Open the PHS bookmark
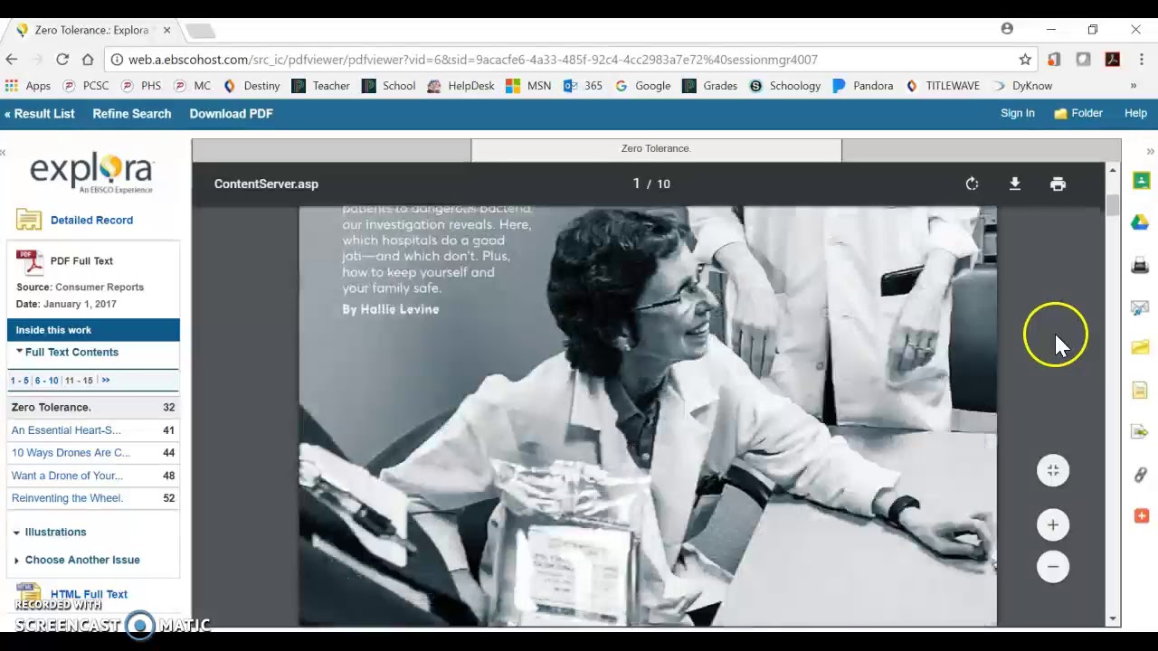This screenshot has width=1158, height=651. click(x=142, y=86)
